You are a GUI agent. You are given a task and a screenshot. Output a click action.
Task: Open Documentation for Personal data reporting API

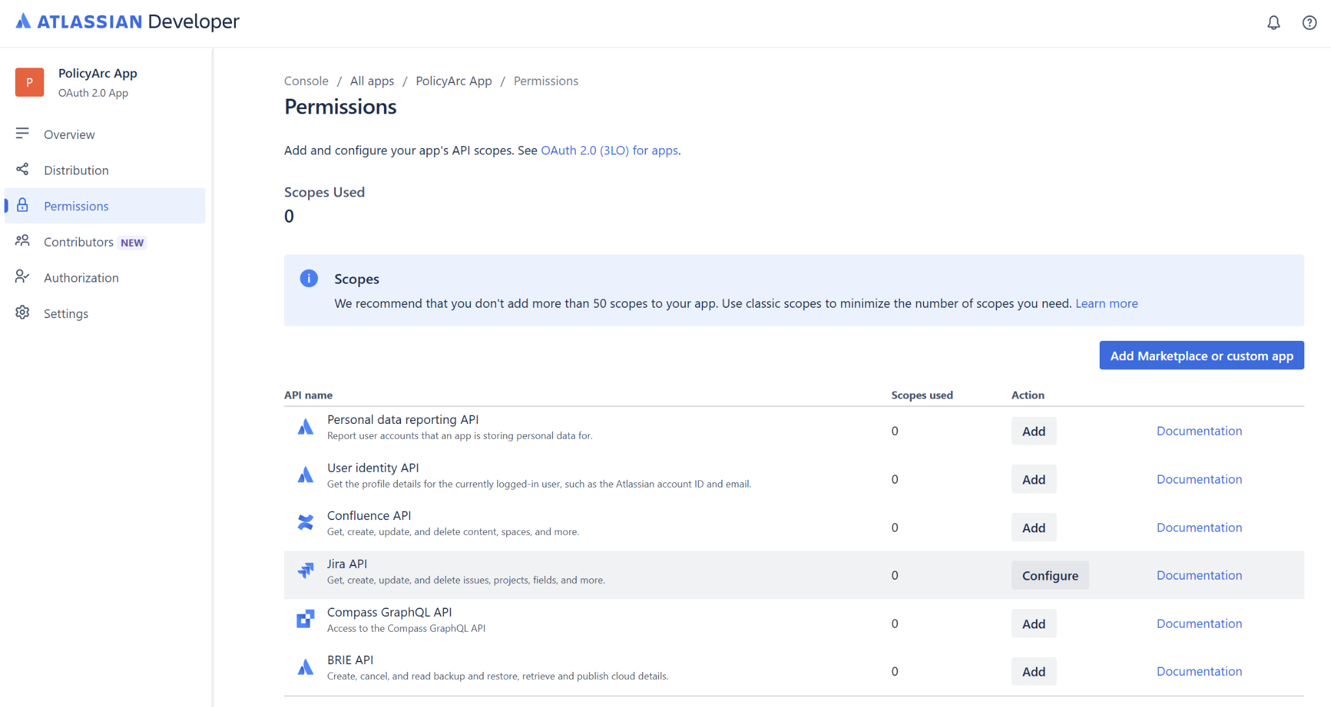(x=1199, y=431)
